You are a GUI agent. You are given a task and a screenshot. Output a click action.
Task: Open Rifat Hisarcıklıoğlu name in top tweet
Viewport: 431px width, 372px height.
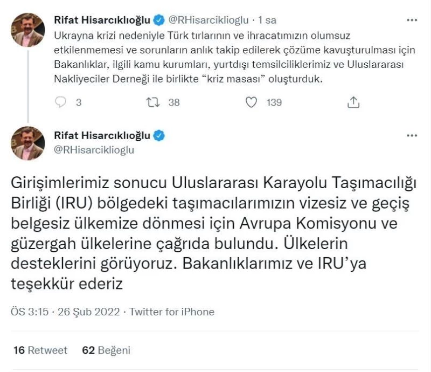pyautogui.click(x=102, y=20)
